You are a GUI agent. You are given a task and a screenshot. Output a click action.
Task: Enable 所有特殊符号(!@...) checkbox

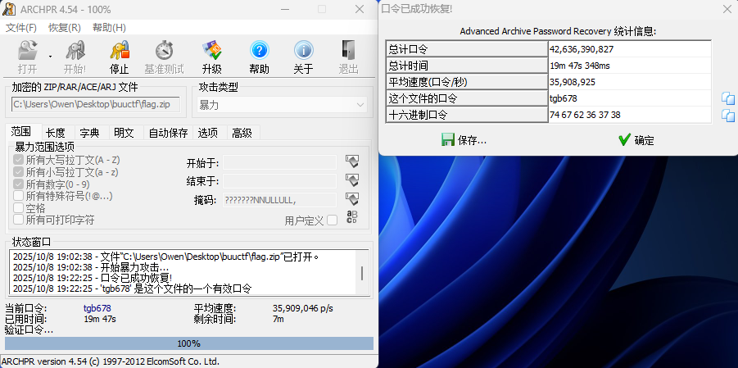[x=18, y=196]
